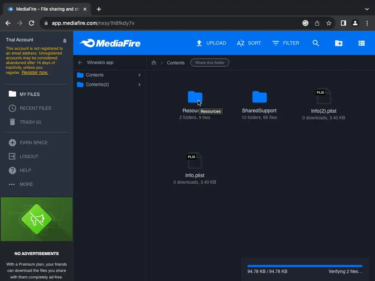Click the Upload arrow icon
The height and width of the screenshot is (281, 375).
click(199, 43)
